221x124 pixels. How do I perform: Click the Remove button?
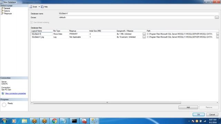(209, 107)
